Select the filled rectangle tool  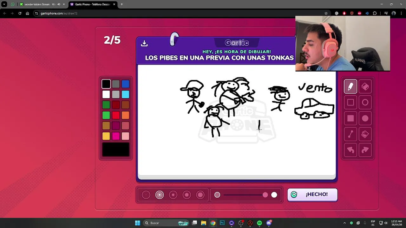[x=350, y=118]
